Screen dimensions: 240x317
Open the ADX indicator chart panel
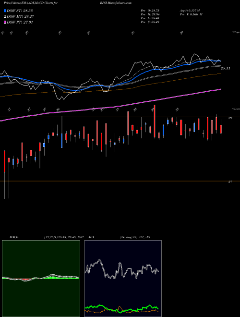point(123,279)
